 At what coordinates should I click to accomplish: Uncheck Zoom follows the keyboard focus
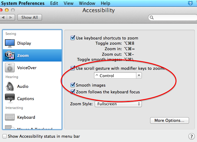(x=73, y=92)
